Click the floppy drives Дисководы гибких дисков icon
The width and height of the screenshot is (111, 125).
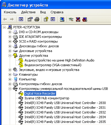click(15, 46)
